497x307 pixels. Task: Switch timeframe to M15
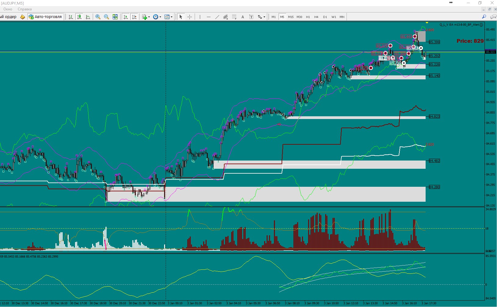(291, 17)
